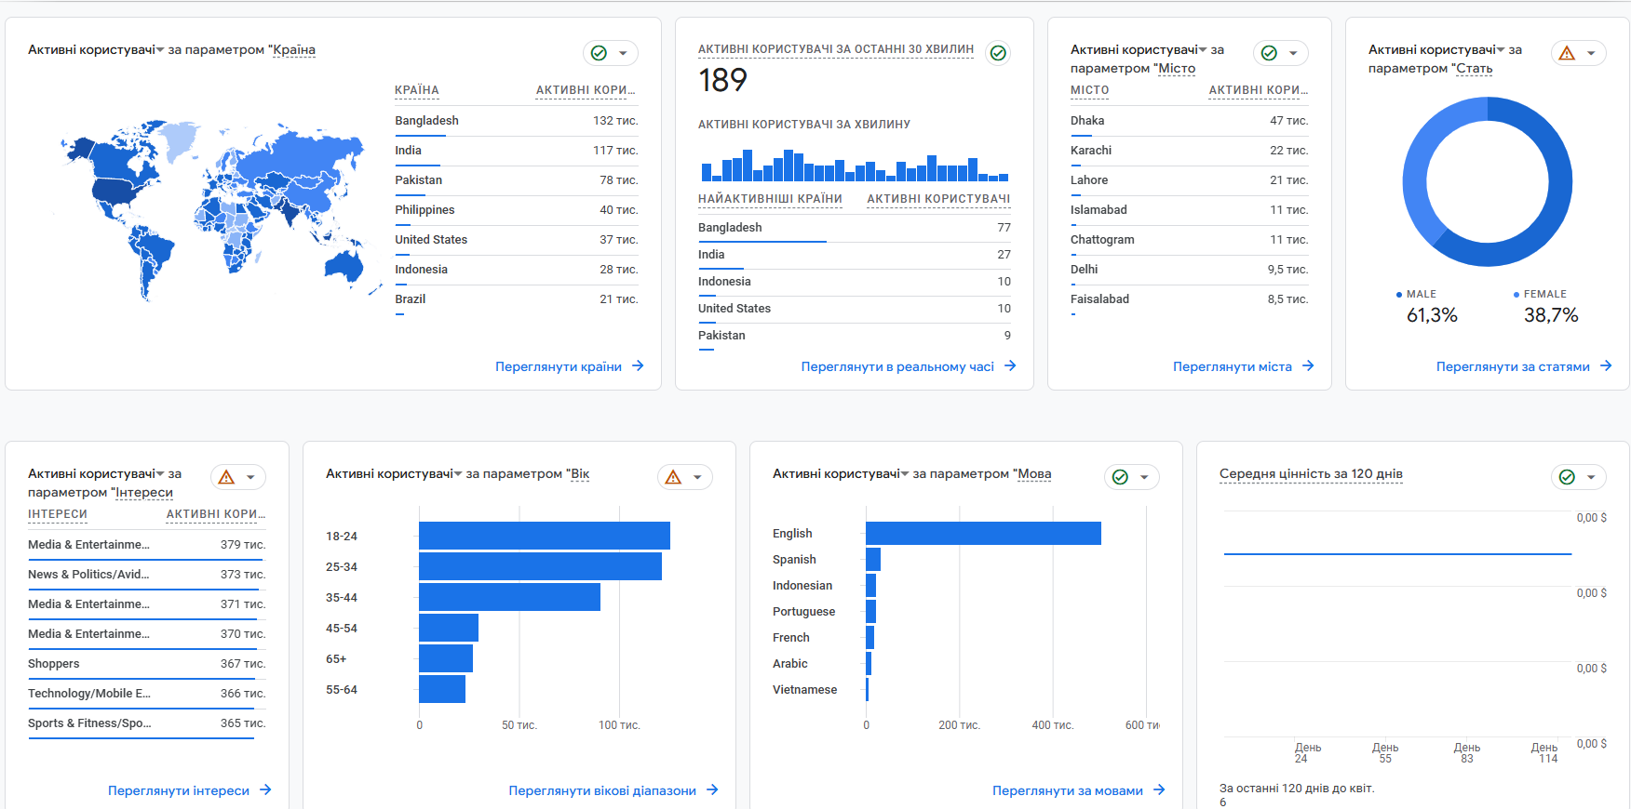This screenshot has width=1631, height=809.
Task: Click checkmark icon on Середня цінність card
Action: tap(1567, 477)
